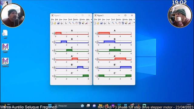Image resolution: width=194 pixels, height=109 pixels.
Task: Minimize the Figure 2 window
Action: 119,15
